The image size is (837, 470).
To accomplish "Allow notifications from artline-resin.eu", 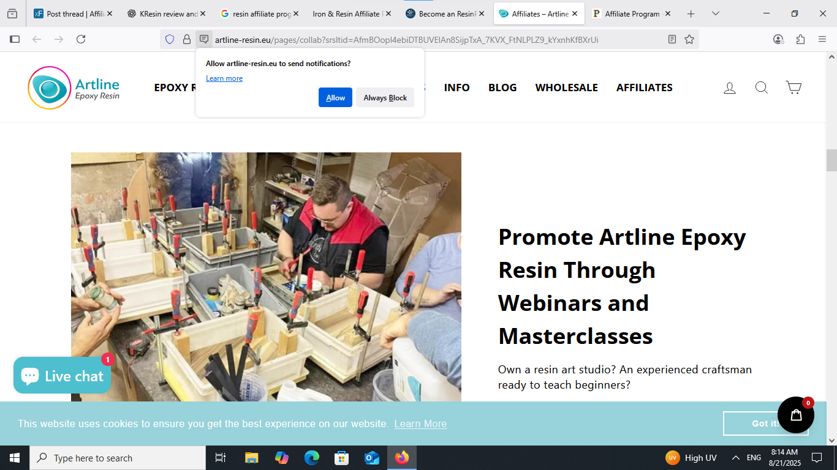I will [x=335, y=97].
